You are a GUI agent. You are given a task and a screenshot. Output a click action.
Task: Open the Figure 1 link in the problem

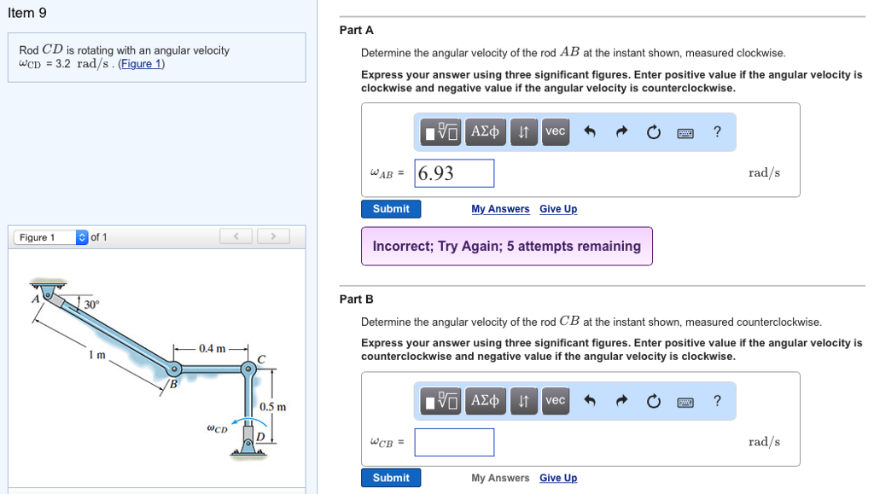pos(142,62)
